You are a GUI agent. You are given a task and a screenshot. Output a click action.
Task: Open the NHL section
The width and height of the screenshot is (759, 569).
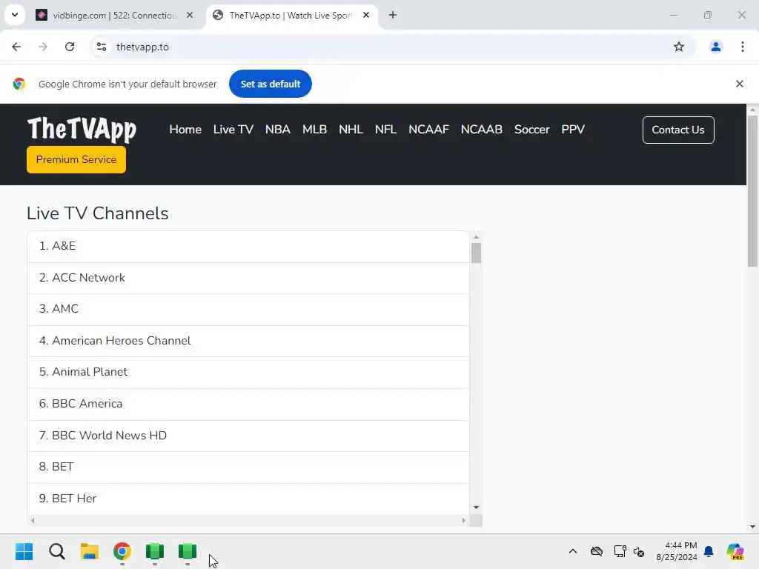pos(351,130)
